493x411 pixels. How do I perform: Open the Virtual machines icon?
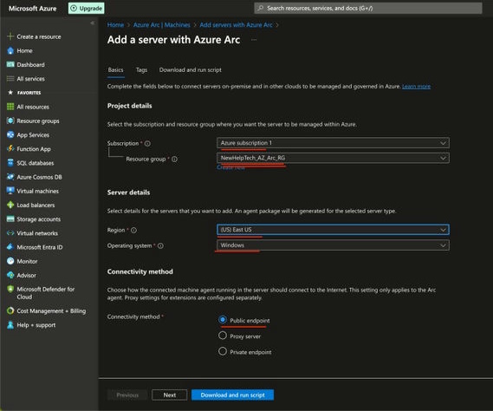click(10, 191)
